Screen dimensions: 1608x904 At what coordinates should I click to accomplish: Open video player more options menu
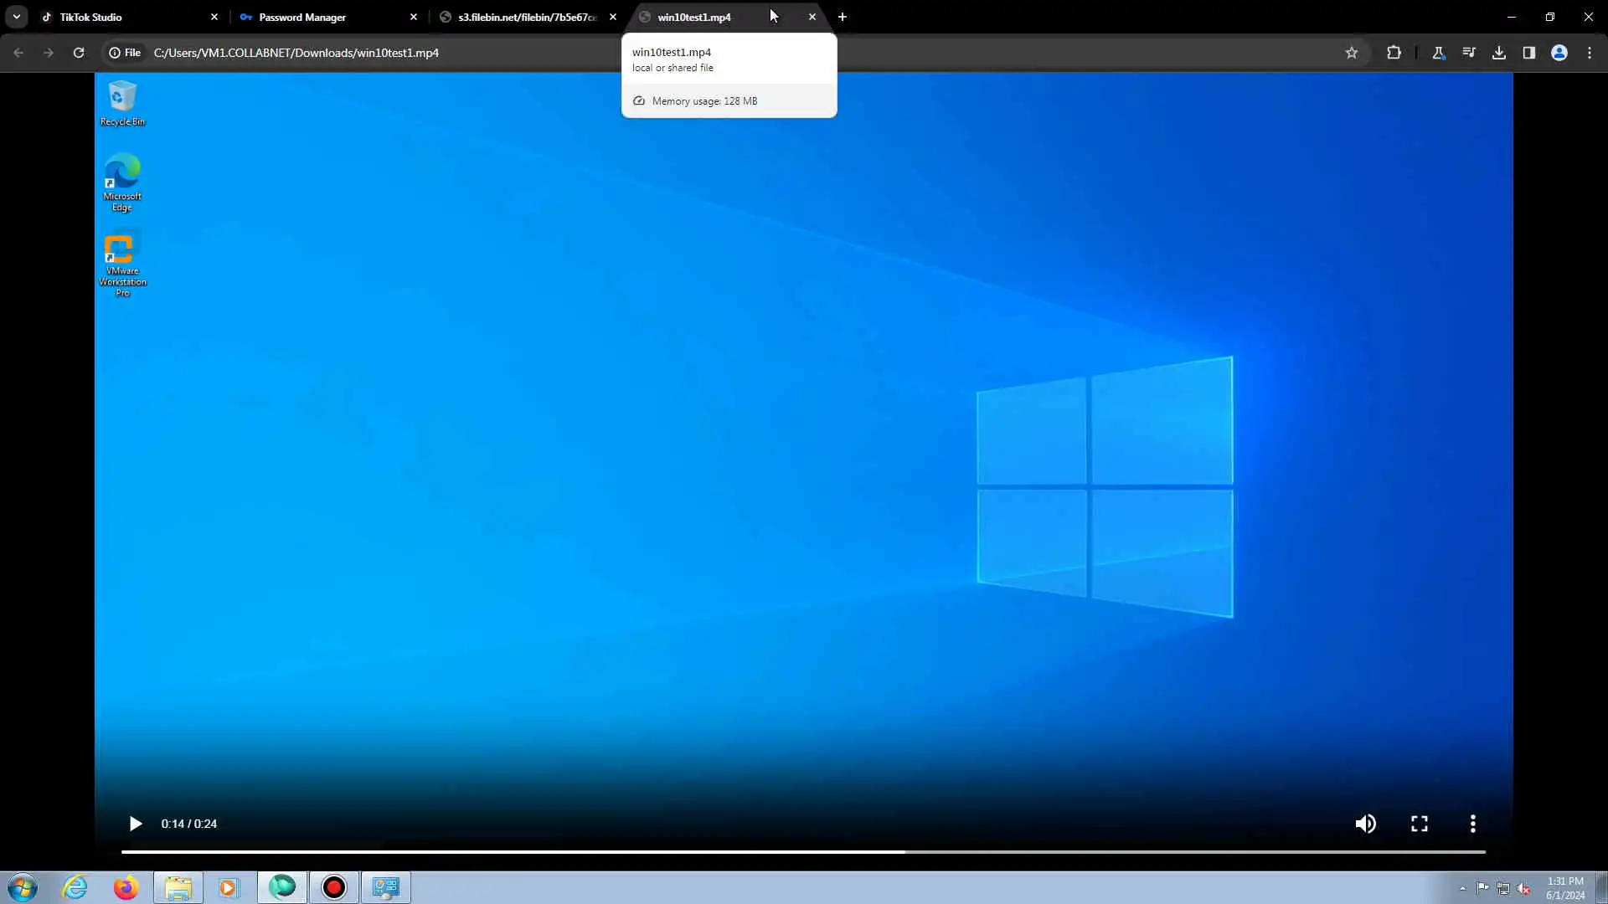tap(1472, 824)
